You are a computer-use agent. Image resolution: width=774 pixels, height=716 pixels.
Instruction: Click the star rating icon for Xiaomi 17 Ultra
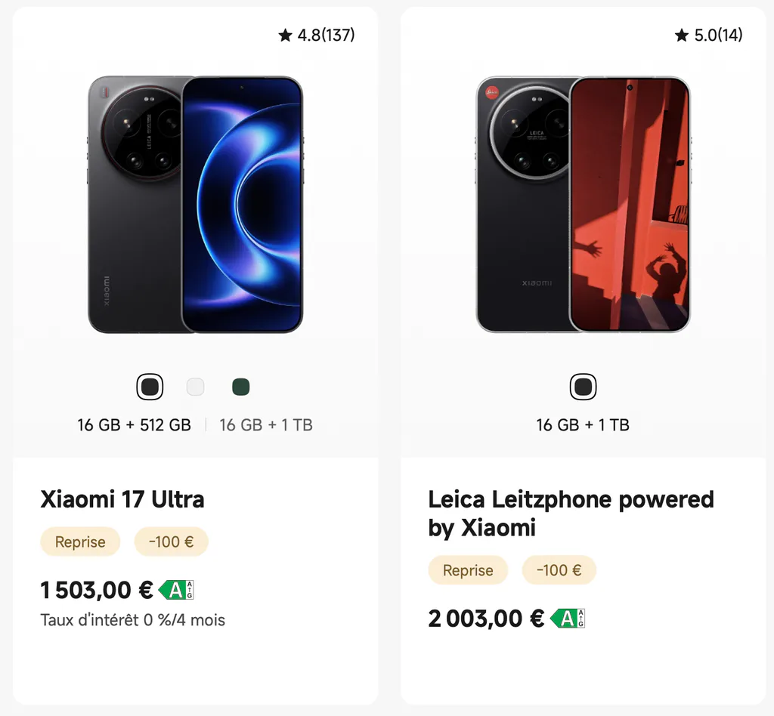[285, 35]
